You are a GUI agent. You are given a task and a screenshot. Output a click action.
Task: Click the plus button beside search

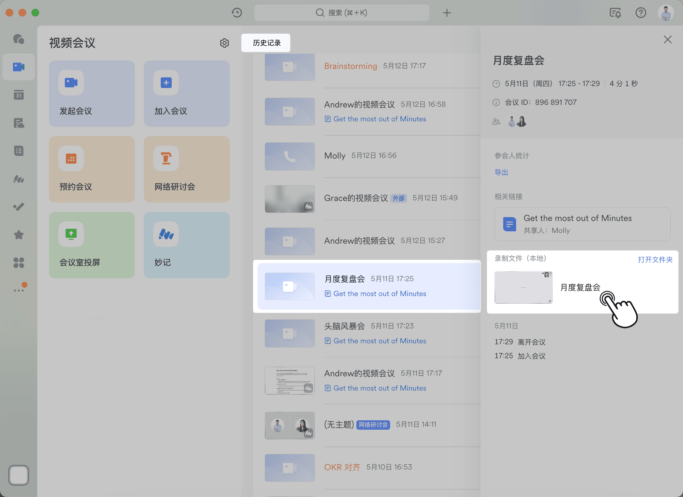(x=447, y=13)
